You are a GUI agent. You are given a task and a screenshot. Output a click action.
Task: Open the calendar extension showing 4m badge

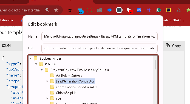80,11
